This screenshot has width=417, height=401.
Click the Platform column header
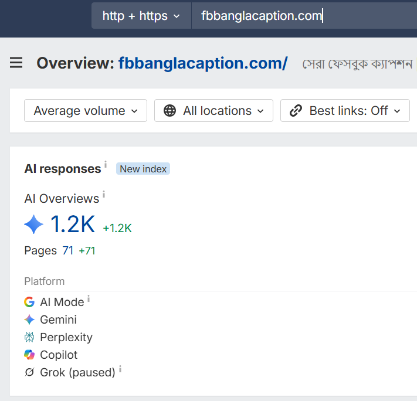click(45, 281)
